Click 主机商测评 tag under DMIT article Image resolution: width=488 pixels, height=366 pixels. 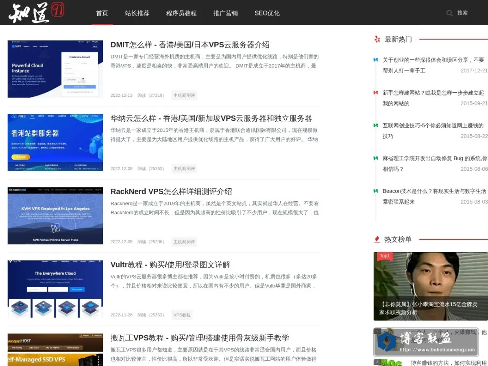pos(184,95)
